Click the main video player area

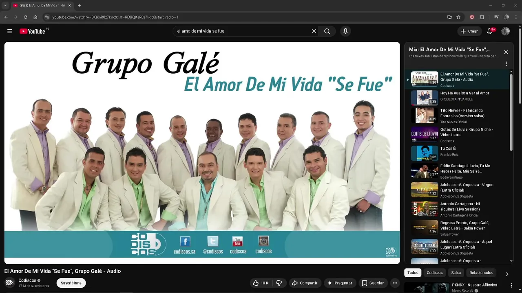(202, 153)
